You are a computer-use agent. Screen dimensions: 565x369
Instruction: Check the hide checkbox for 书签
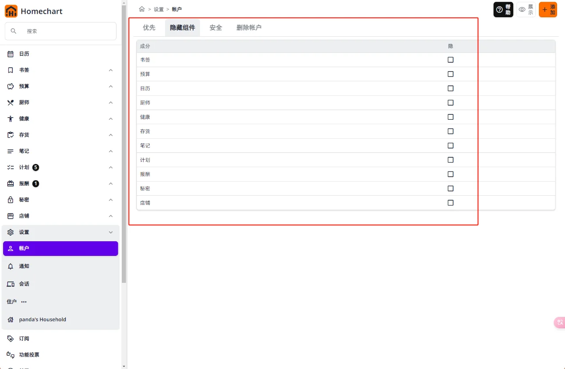[450, 60]
